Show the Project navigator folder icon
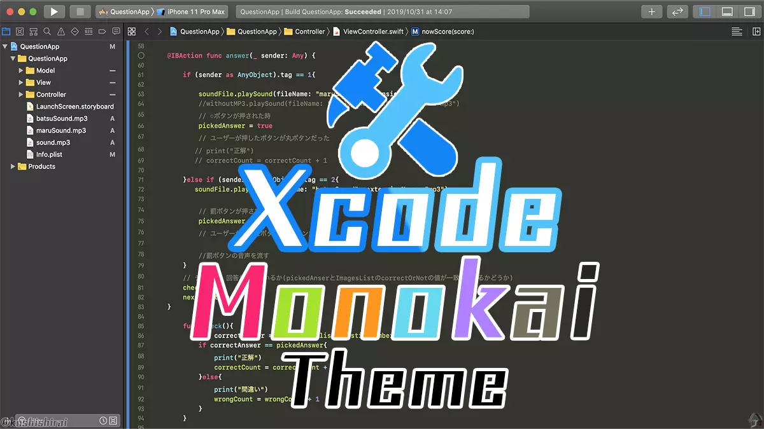The image size is (764, 429). [x=6, y=31]
